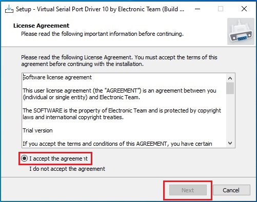Image resolution: width=257 pixels, height=202 pixels.
Task: Click the This user license agreement paragraph
Action: pyautogui.click(x=120, y=94)
